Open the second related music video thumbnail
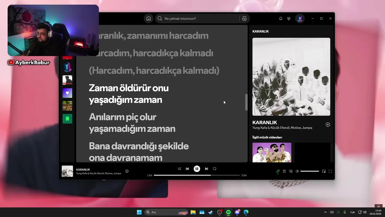The image size is (385, 217). point(312,153)
